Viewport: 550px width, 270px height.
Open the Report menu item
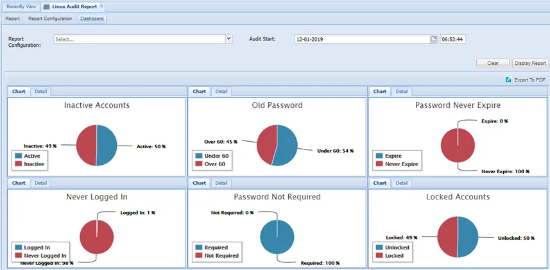pos(13,19)
